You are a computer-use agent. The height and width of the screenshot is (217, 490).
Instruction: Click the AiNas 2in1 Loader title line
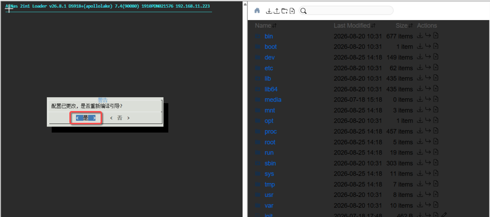point(108,6)
